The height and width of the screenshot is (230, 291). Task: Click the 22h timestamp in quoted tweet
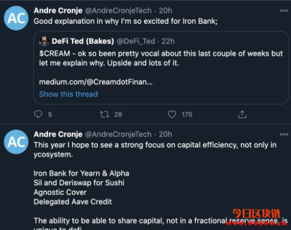point(168,41)
